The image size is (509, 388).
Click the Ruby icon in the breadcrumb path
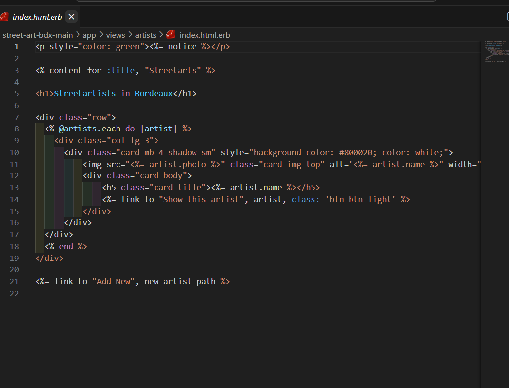[x=171, y=35]
